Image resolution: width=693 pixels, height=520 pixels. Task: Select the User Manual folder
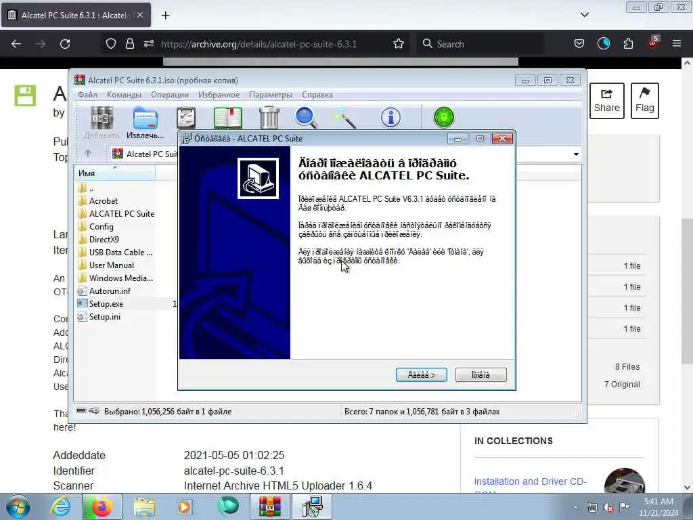pyautogui.click(x=106, y=265)
